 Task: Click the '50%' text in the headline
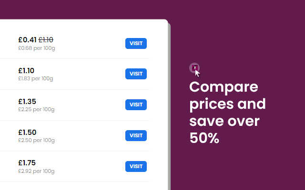[x=204, y=138]
